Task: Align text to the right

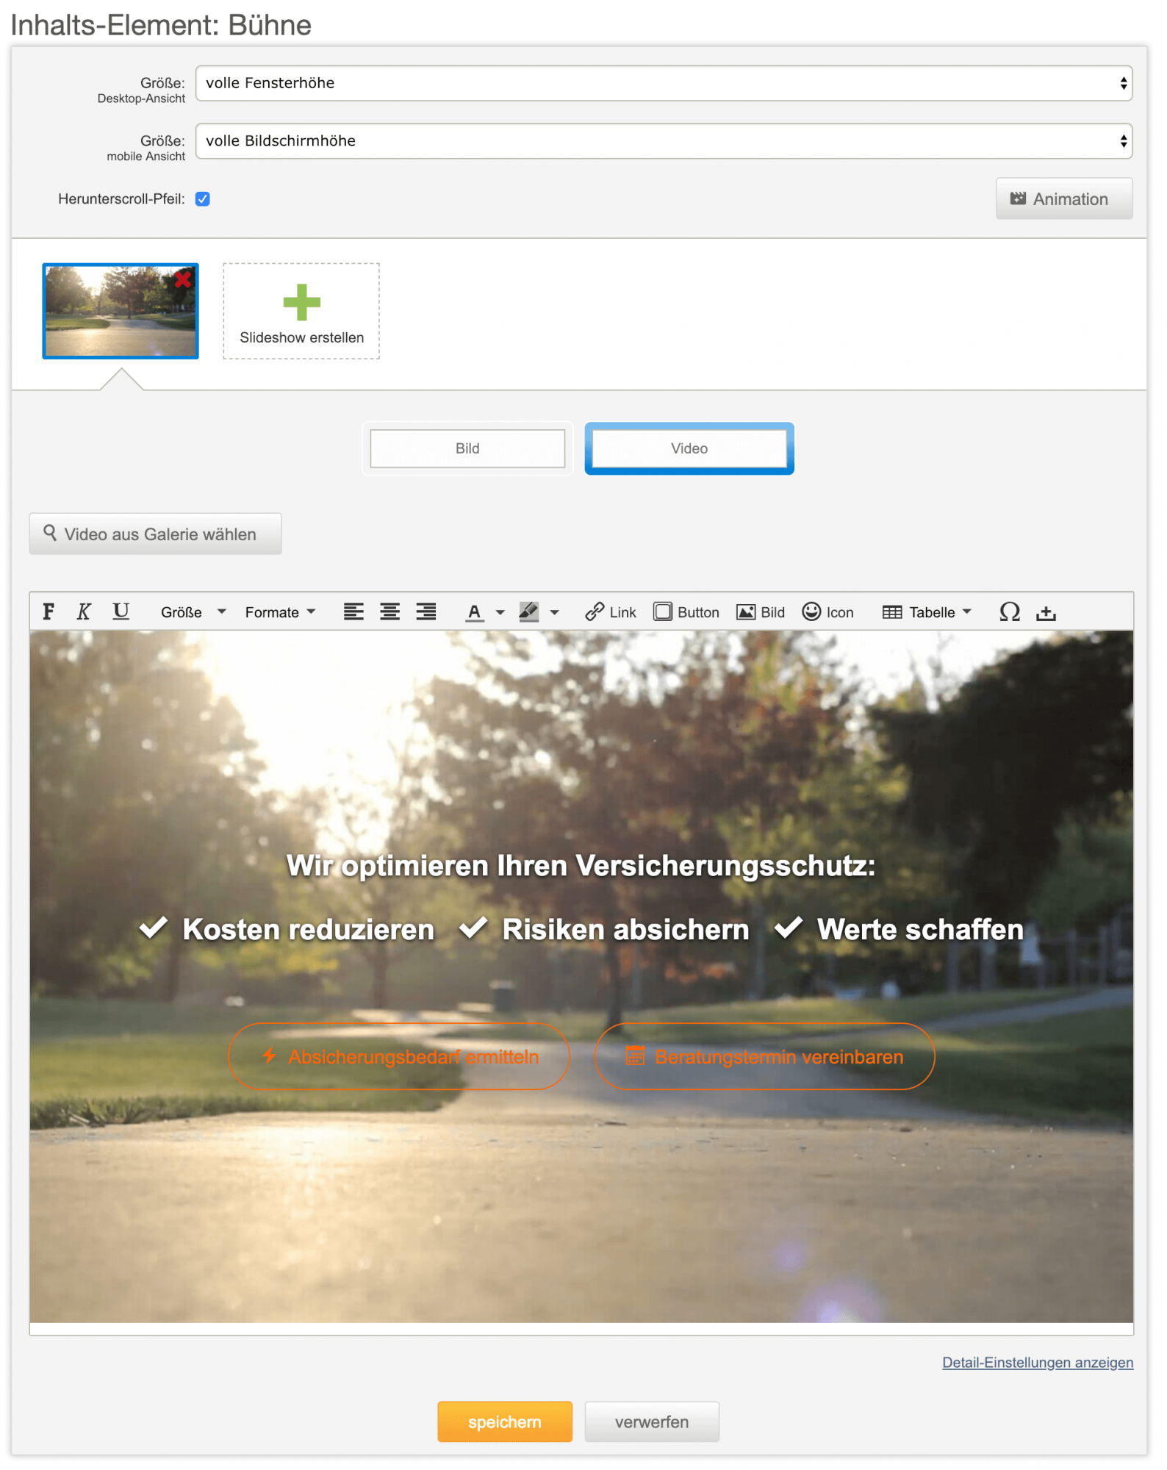Action: coord(426,612)
